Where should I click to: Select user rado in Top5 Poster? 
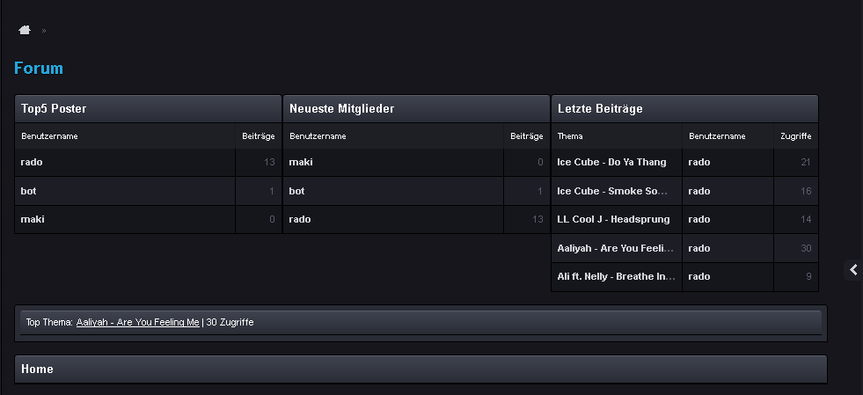[32, 163]
